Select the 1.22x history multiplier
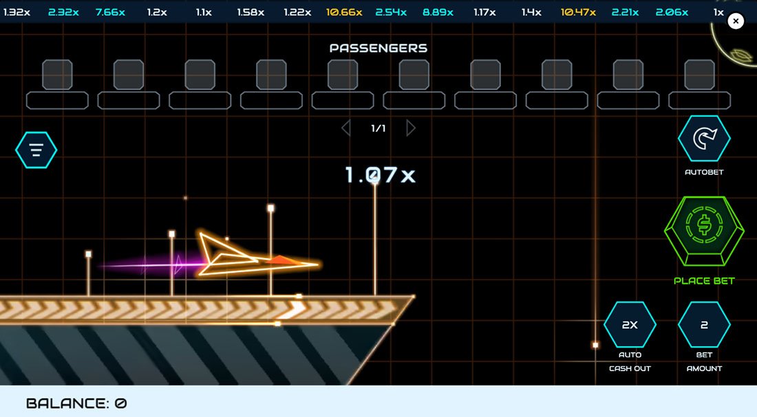The image size is (757, 417). click(x=297, y=12)
